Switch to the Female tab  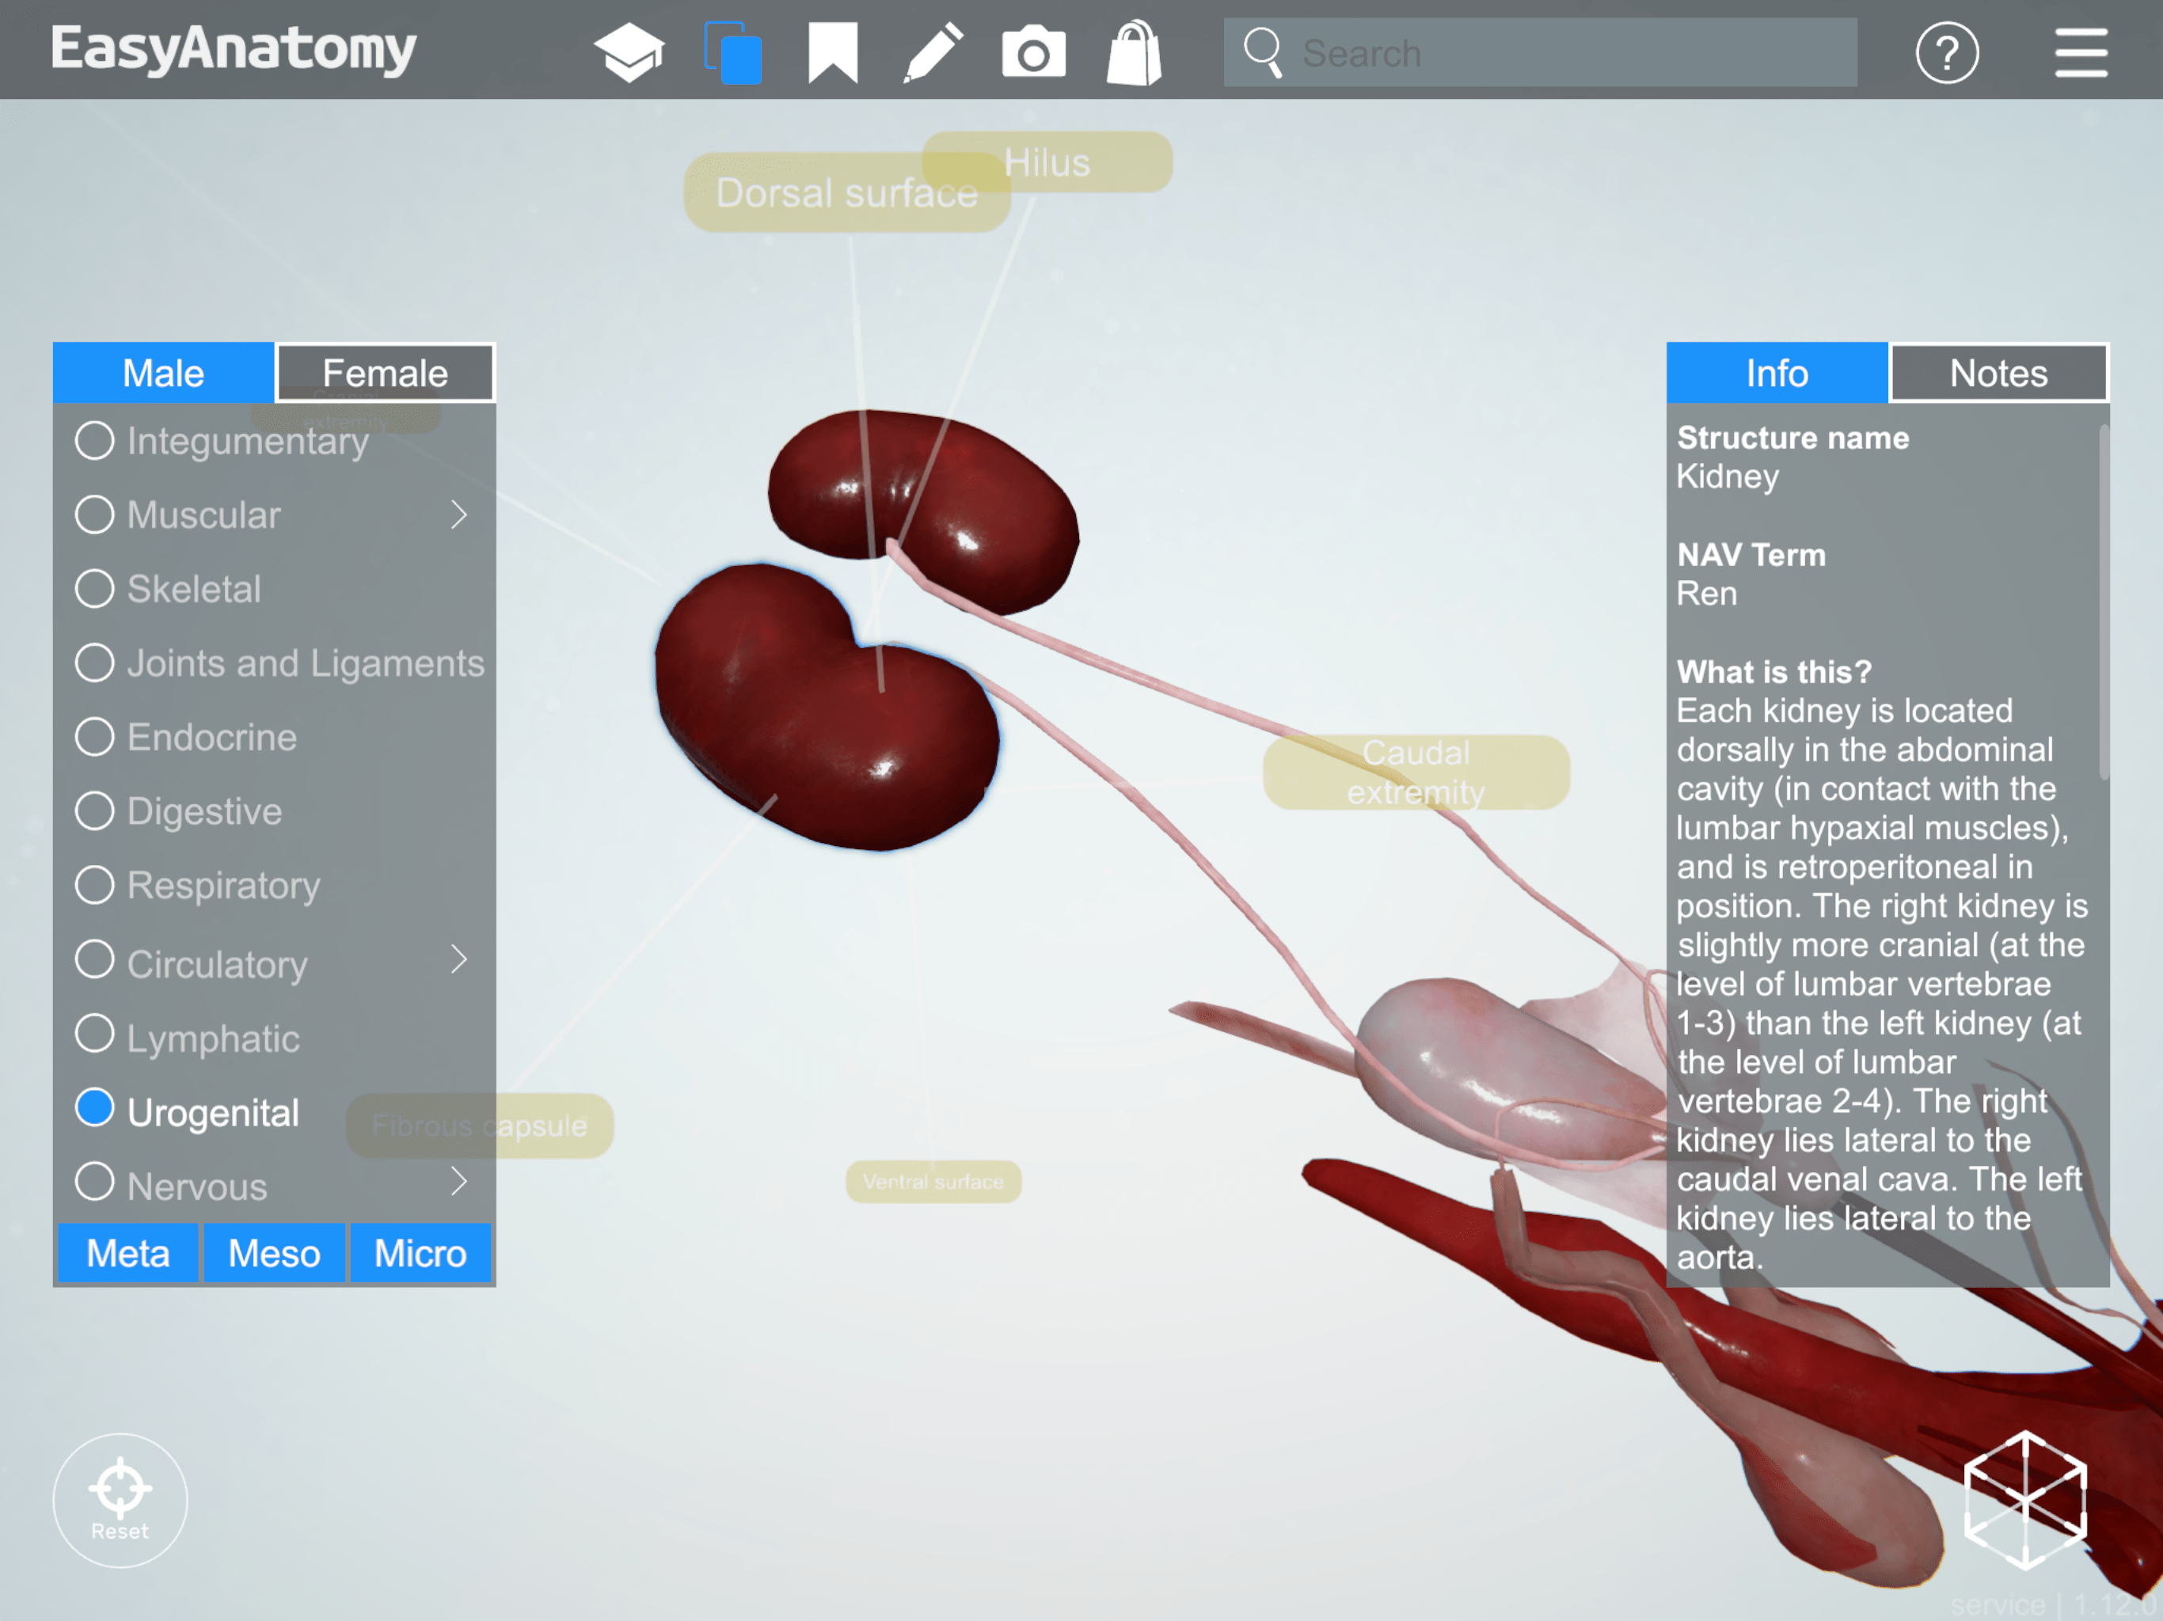coord(386,374)
